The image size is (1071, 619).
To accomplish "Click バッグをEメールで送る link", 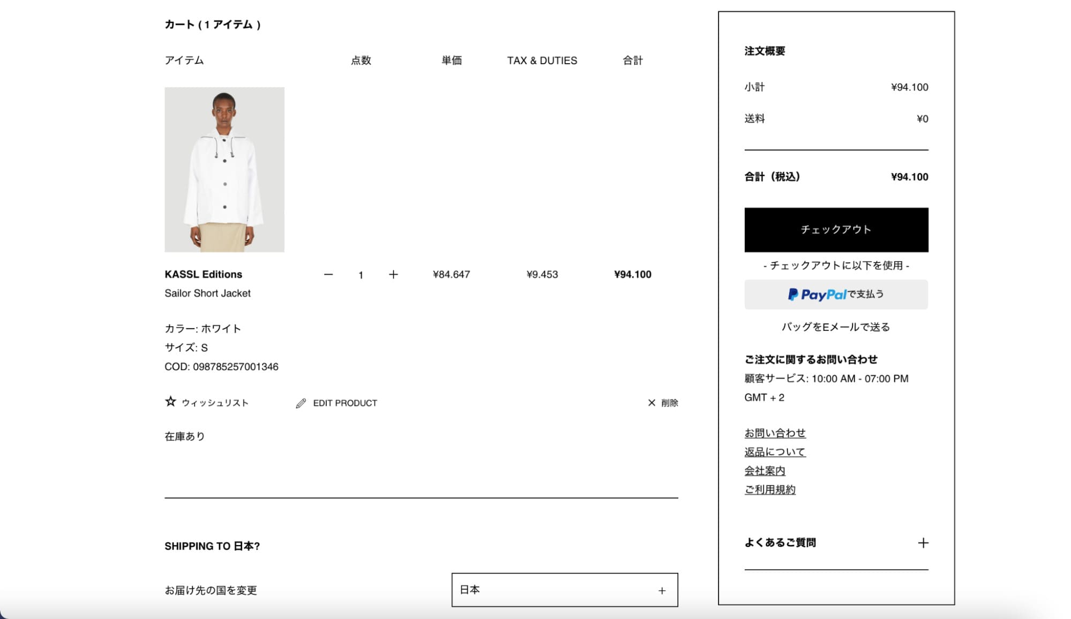I will (x=836, y=327).
